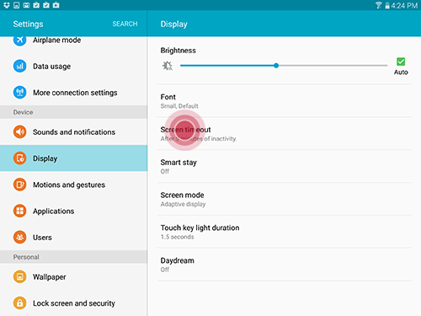Screen dimensions: 421x316
Task: Toggle the Auto brightness checkbox
Action: (401, 62)
